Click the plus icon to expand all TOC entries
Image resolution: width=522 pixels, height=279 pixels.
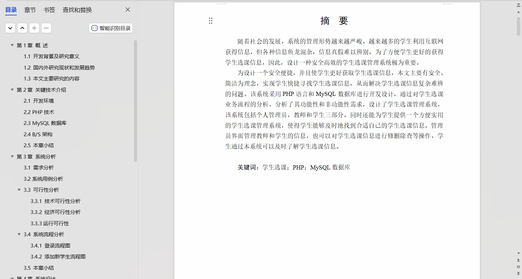point(34,28)
